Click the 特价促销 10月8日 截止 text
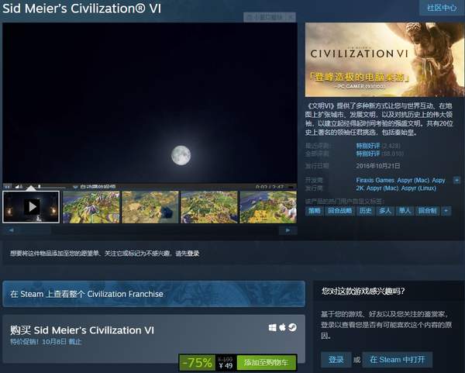 [46, 341]
